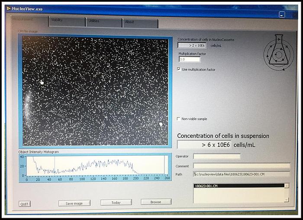Go to the About tab
303x220 pixels.
pos(140,22)
